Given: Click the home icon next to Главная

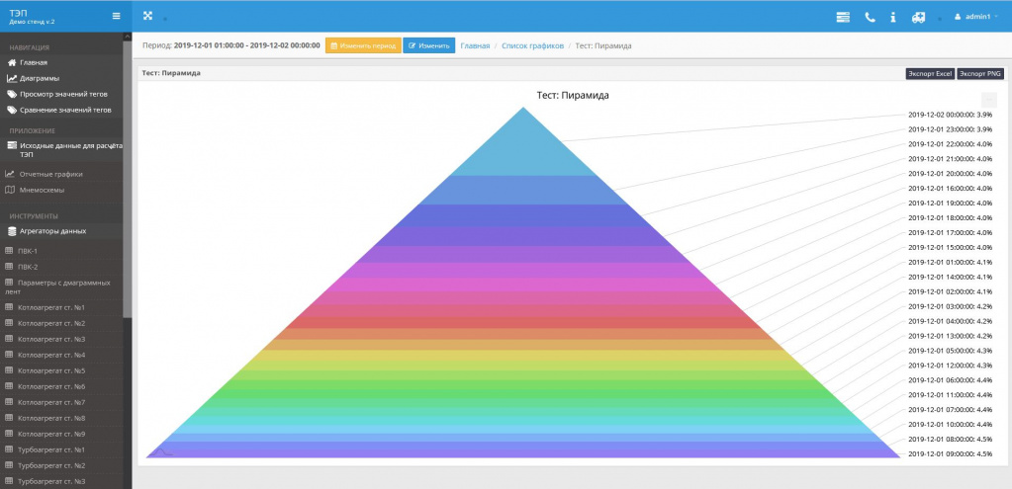Looking at the screenshot, I should pos(12,62).
